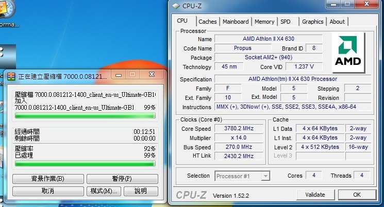Viewport: 384px width, 207px height.
Task: Close the CPU-Z window
Action: click(x=366, y=4)
